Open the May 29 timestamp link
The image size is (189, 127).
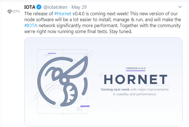tap(80, 7)
